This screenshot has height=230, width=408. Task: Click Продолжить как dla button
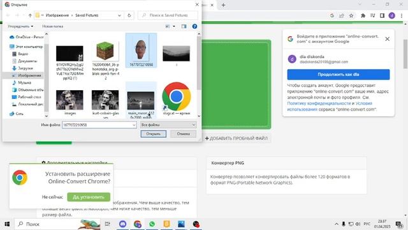[339, 74]
